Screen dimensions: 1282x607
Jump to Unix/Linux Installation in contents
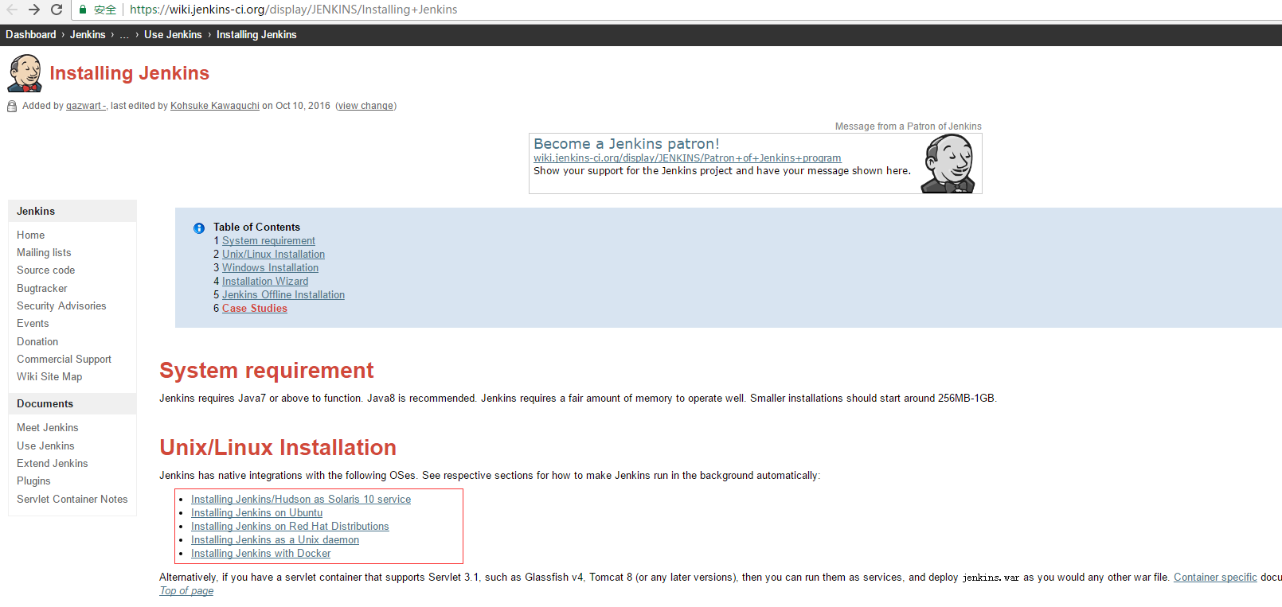click(273, 255)
